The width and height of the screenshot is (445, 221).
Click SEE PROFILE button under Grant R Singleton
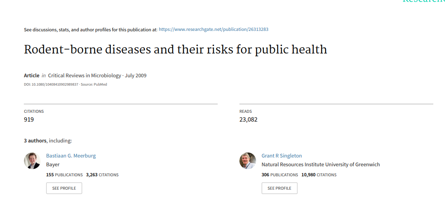point(280,188)
